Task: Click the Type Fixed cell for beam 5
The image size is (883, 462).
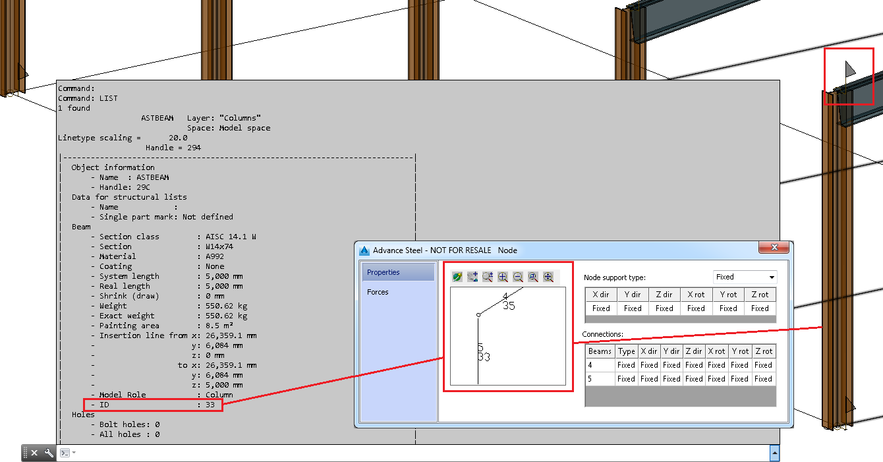Action: 626,379
